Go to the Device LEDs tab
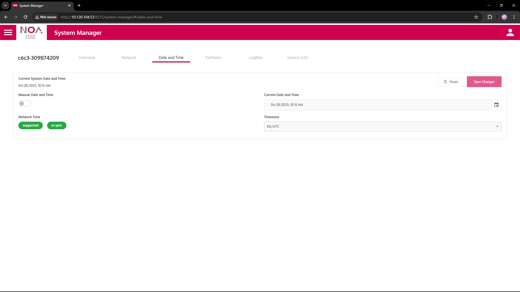The height and width of the screenshot is (292, 520). tap(298, 58)
